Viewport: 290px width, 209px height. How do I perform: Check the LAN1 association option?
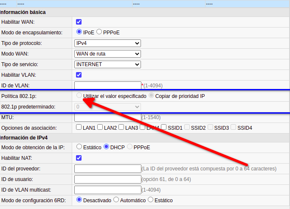click(79, 127)
